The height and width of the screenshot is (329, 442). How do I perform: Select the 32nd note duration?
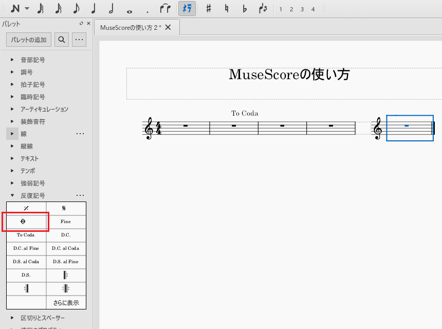[x=41, y=8]
